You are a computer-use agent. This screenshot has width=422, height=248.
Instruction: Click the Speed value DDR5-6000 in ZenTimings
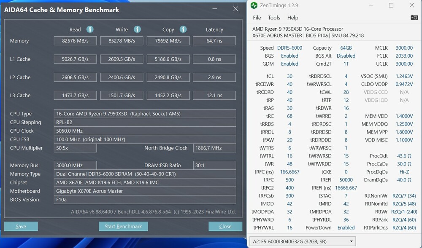coord(289,48)
